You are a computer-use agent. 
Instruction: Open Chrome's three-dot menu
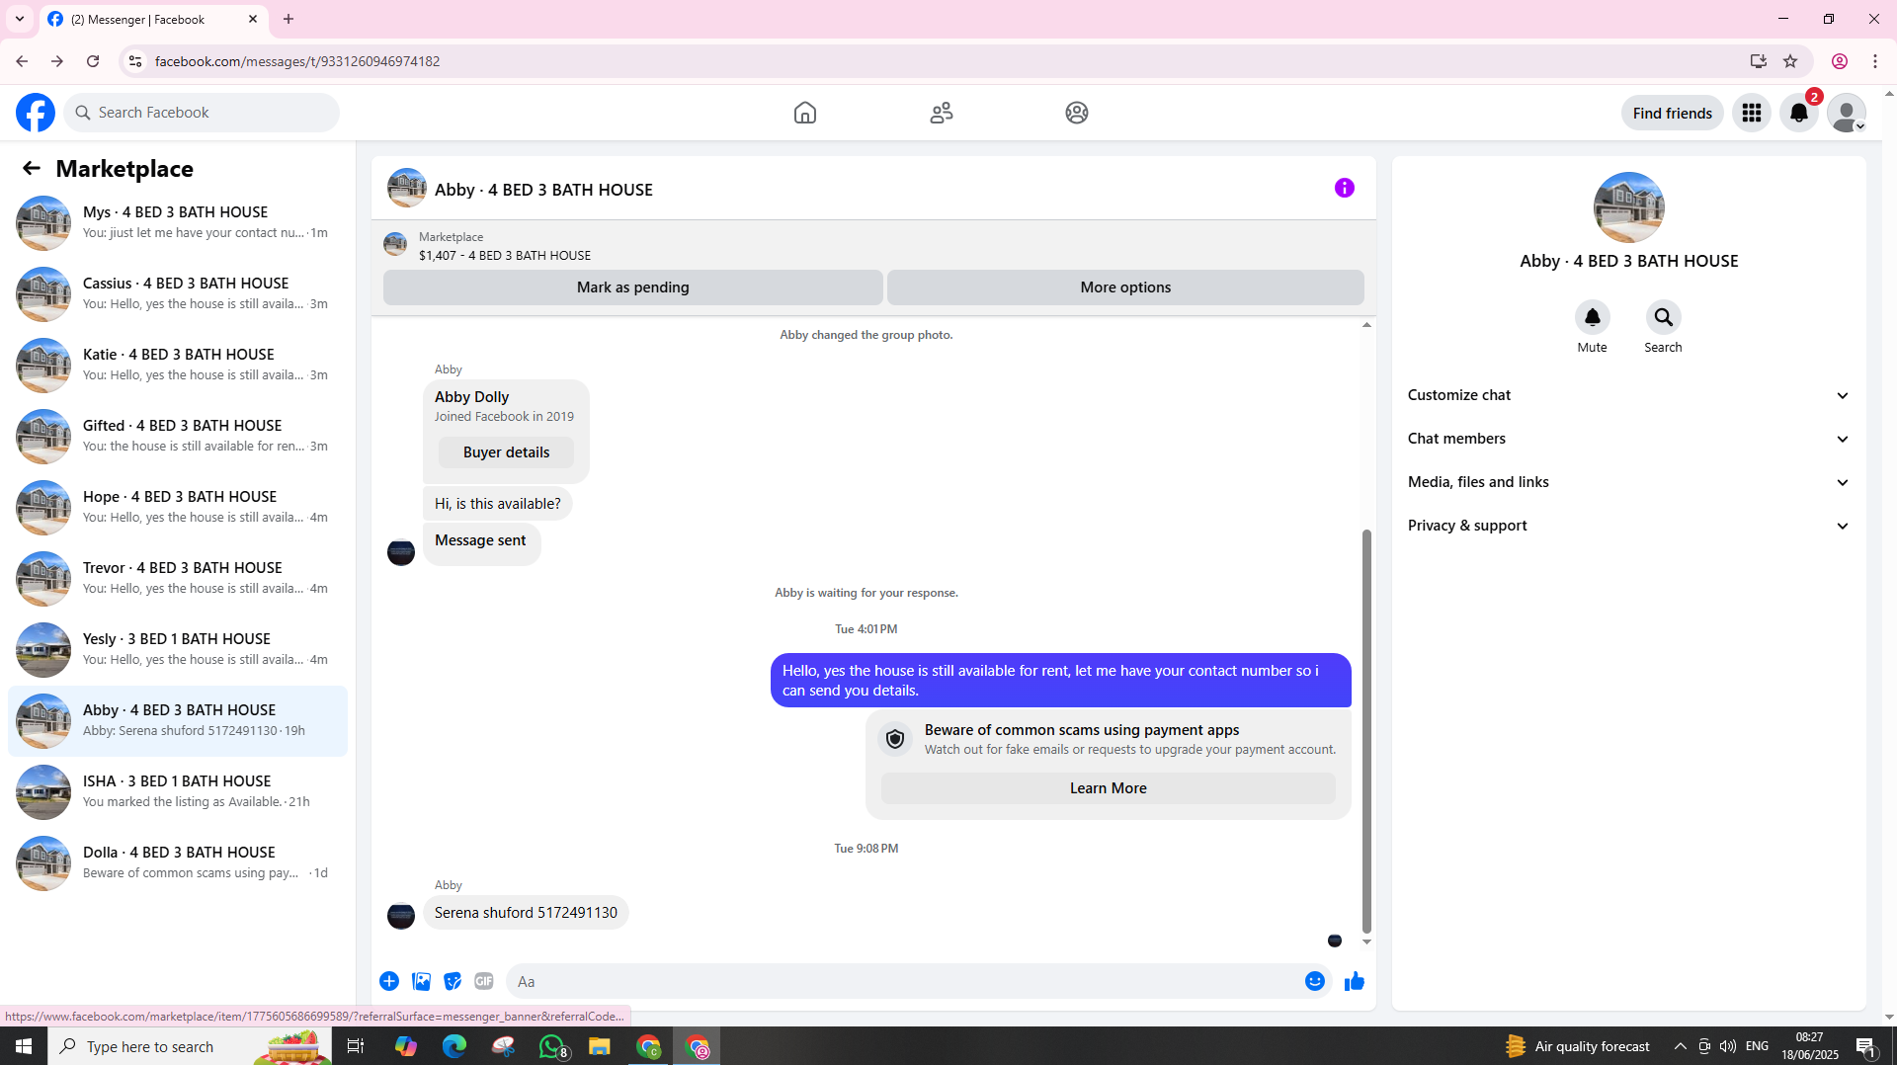tap(1875, 61)
